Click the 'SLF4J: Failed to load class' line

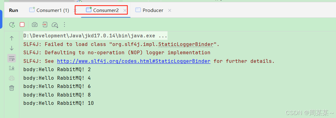coord(121,44)
